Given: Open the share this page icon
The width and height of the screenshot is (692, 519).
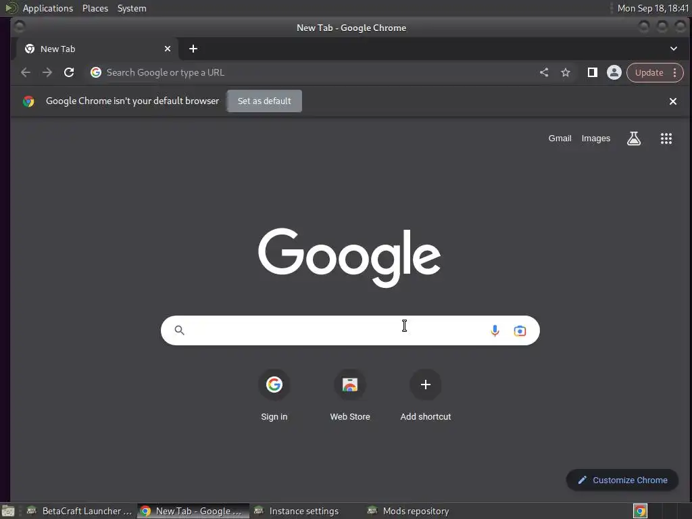Looking at the screenshot, I should [544, 72].
